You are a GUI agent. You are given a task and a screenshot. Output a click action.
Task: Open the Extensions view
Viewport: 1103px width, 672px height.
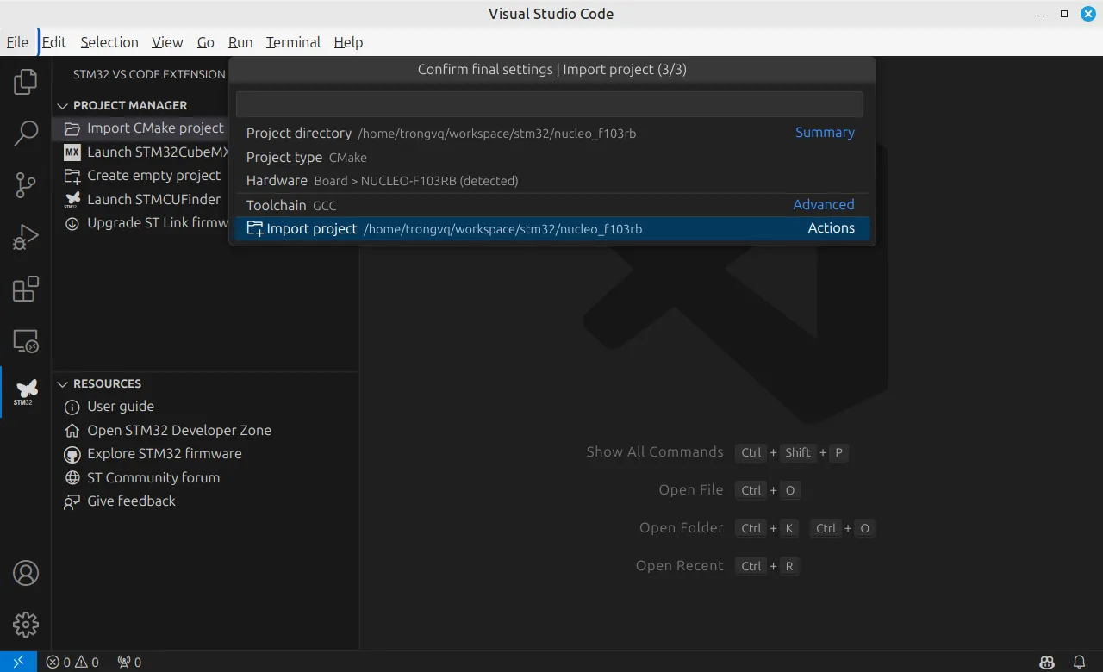coord(26,289)
